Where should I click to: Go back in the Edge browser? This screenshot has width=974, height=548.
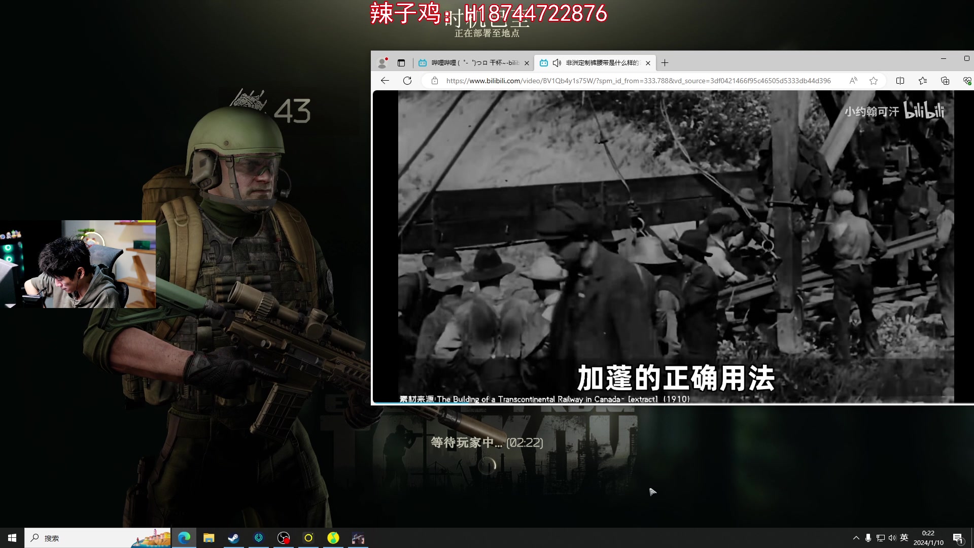[x=385, y=81]
